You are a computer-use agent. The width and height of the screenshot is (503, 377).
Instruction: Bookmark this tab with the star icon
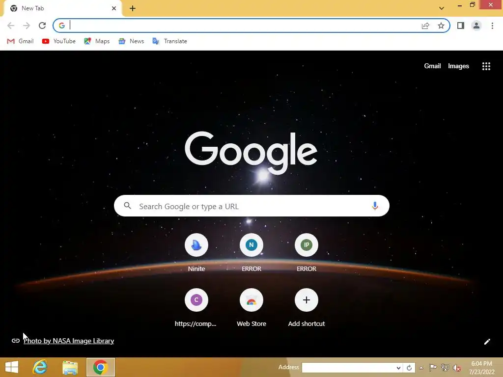pyautogui.click(x=441, y=26)
